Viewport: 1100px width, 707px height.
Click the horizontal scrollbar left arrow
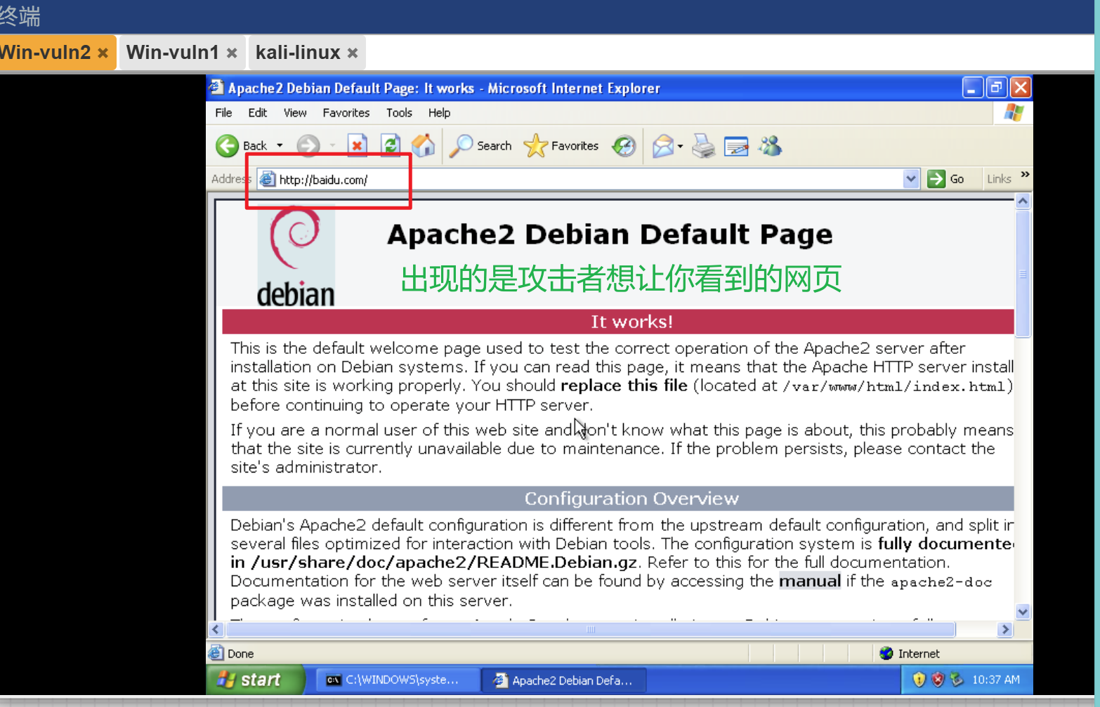pyautogui.click(x=216, y=629)
